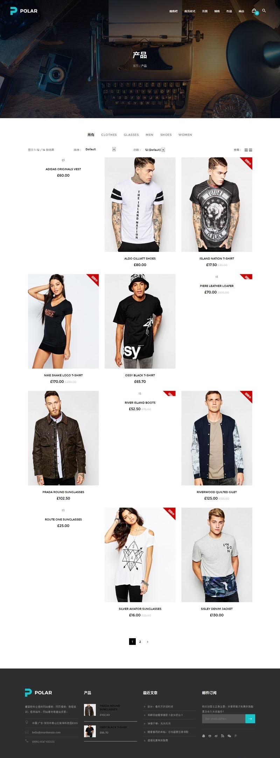The height and width of the screenshot is (758, 280).
Task: Select the CLOTHES filter tab
Action: 109,135
